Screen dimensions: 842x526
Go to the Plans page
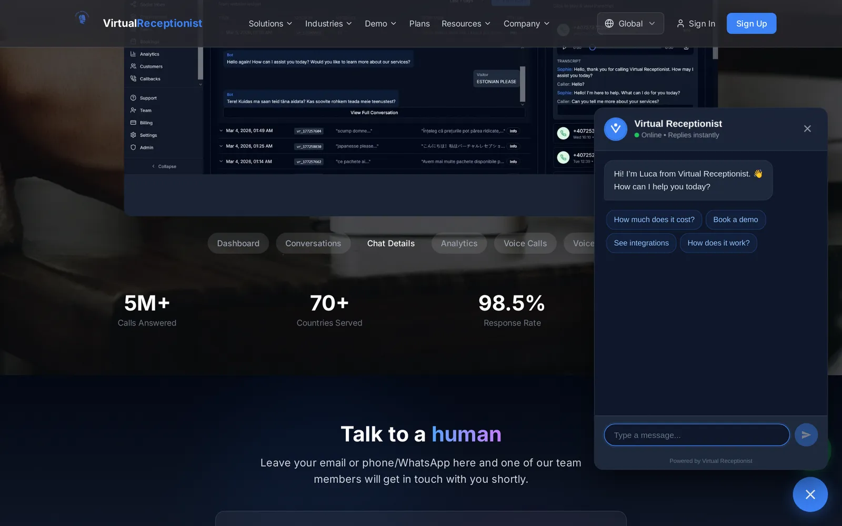(x=419, y=24)
